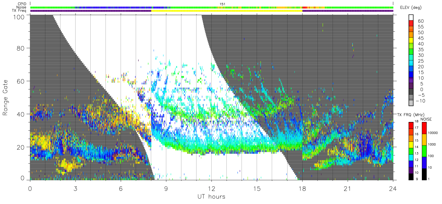Click the CPID label
The width and height of the screenshot is (442, 204).
[22, 4]
